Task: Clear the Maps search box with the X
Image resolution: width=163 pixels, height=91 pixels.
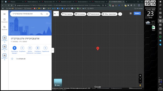Action: [x=47, y=14]
